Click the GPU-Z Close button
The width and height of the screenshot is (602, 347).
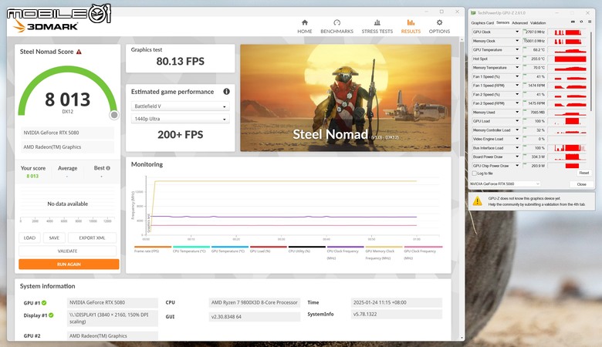click(581, 184)
